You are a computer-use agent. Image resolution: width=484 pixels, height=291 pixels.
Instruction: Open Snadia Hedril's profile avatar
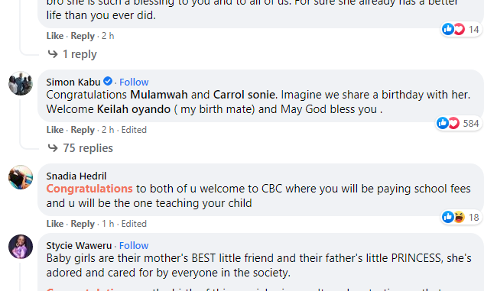click(21, 177)
